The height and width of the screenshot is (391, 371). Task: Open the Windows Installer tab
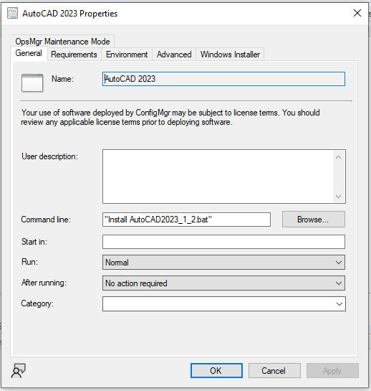[230, 55]
